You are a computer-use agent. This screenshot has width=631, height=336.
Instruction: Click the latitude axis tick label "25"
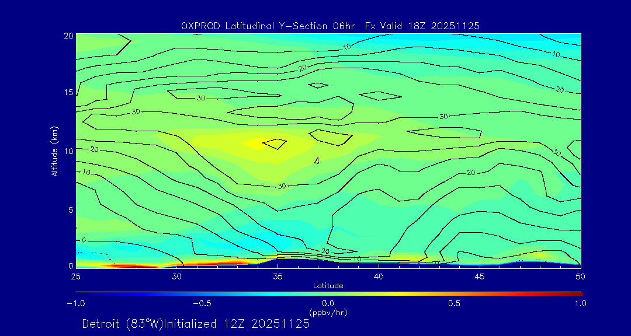[75, 277]
